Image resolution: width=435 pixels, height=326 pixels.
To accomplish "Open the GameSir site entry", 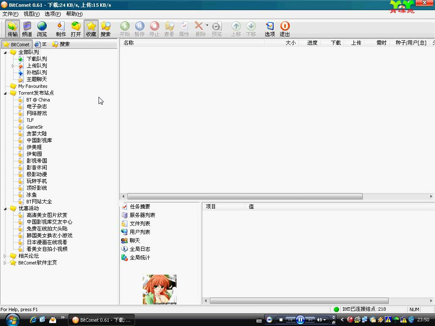I will [35, 127].
